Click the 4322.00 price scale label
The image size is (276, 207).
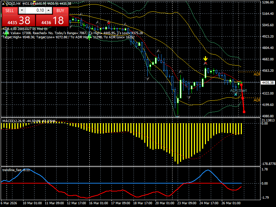coord(268,93)
